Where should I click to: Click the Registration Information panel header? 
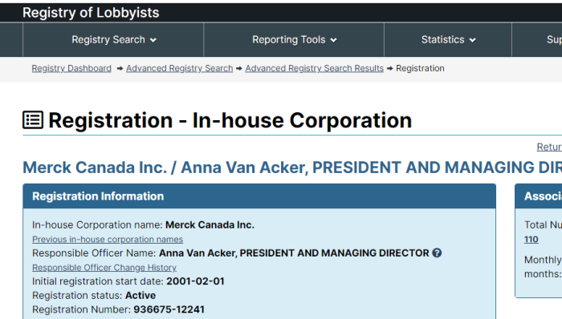(259, 196)
